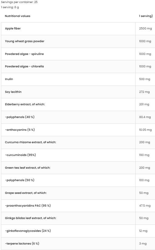Click Young wheat grass powder text
This screenshot has height=250, width=155.
tap(25, 41)
